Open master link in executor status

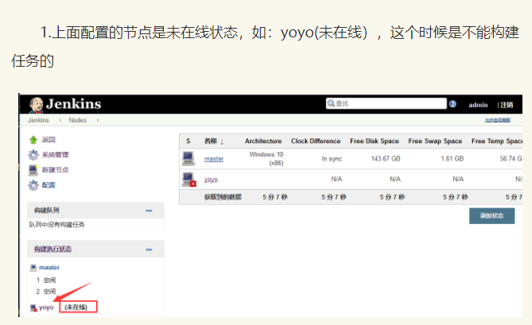pos(49,267)
